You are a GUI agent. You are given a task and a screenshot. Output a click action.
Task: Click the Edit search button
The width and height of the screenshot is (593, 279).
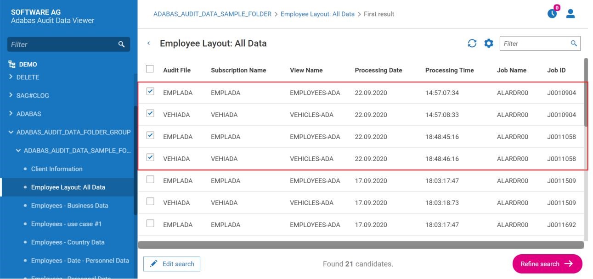172,264
